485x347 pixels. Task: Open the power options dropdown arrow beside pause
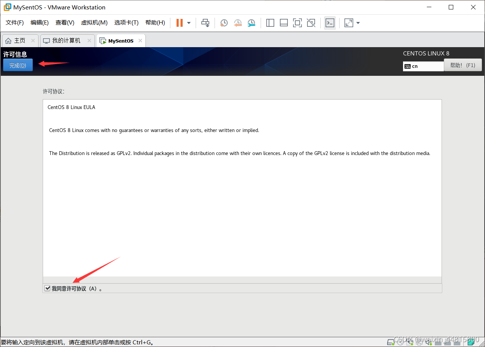189,23
